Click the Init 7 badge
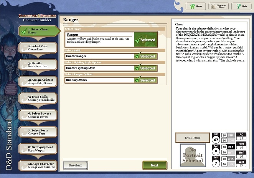254x178 pixels. point(216,162)
